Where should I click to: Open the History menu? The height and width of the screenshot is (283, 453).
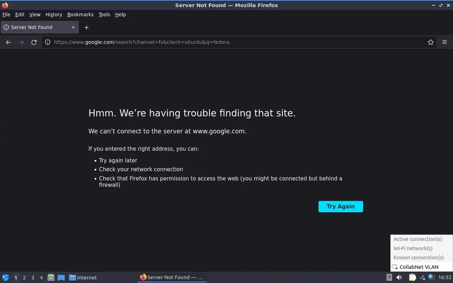54,15
